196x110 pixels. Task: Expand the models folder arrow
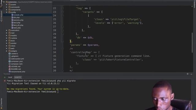coord(7,35)
